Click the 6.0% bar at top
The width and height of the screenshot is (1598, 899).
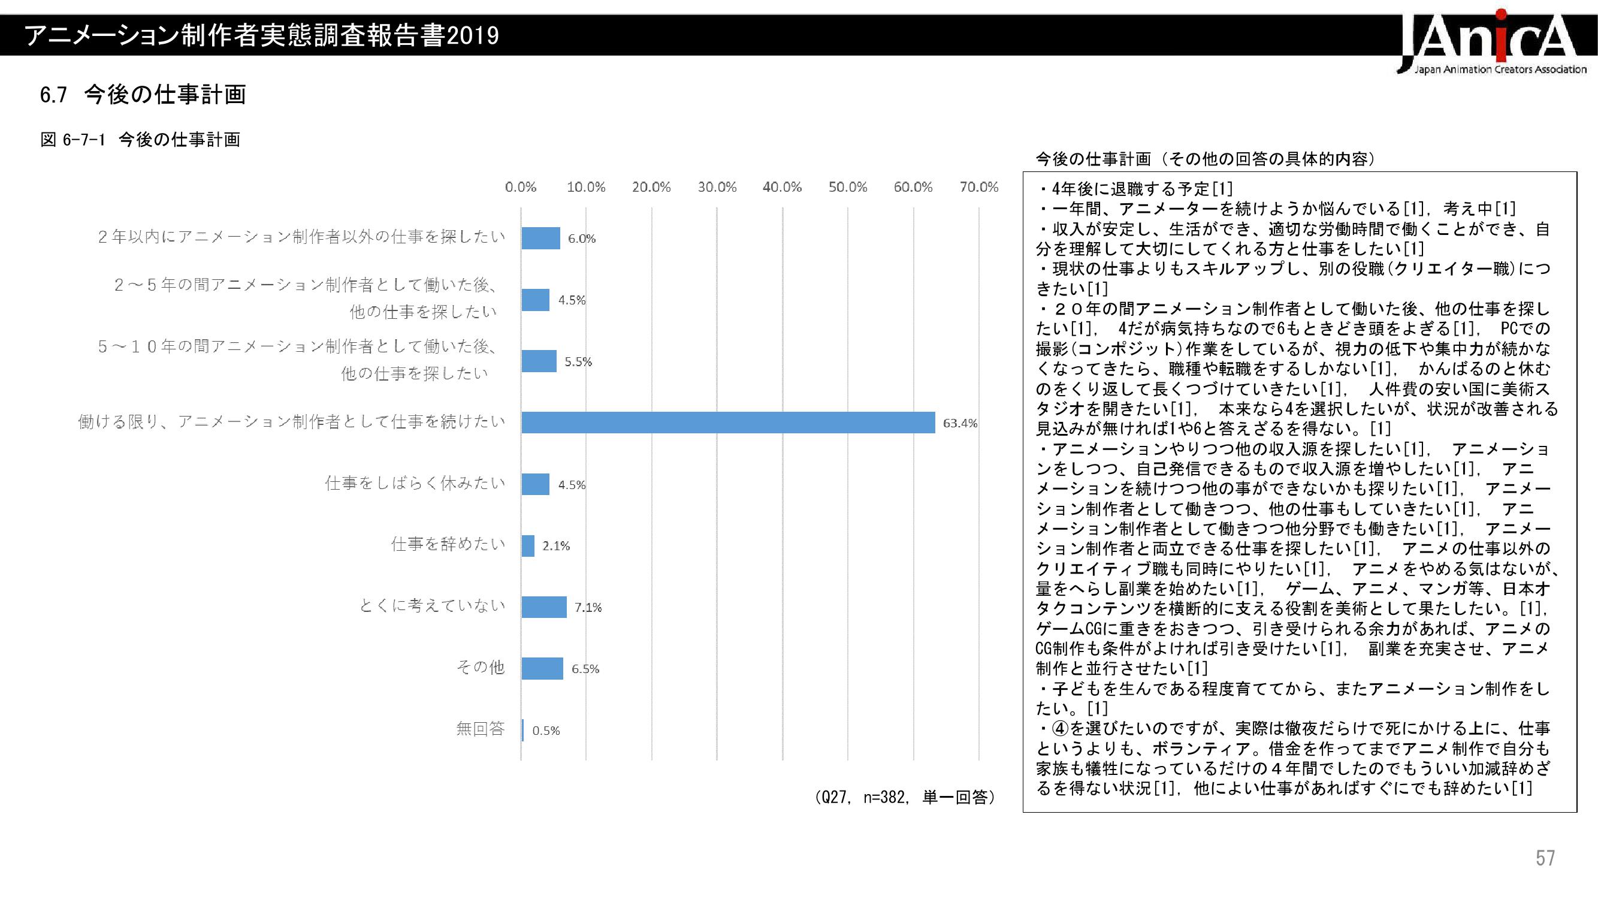pos(540,239)
